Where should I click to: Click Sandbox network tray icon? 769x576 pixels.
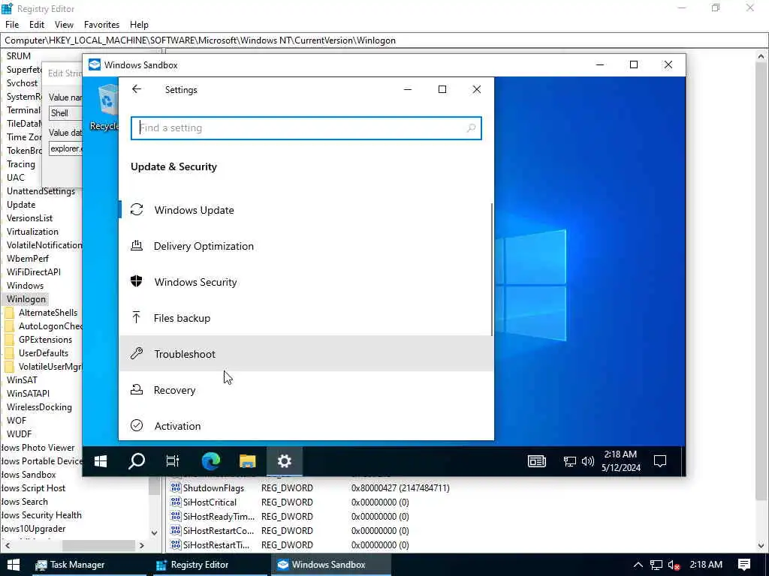coord(569,461)
